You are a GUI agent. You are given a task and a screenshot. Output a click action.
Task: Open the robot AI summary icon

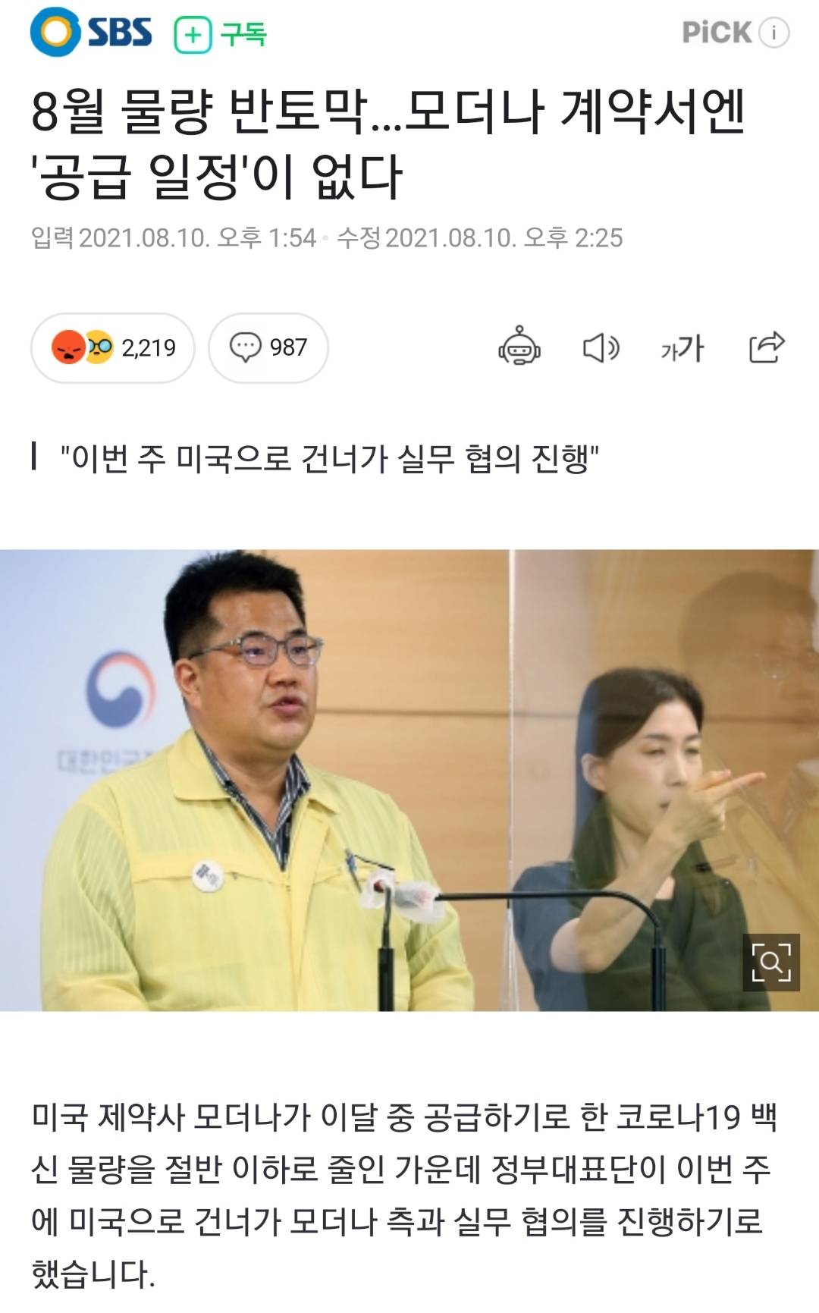[x=519, y=347]
